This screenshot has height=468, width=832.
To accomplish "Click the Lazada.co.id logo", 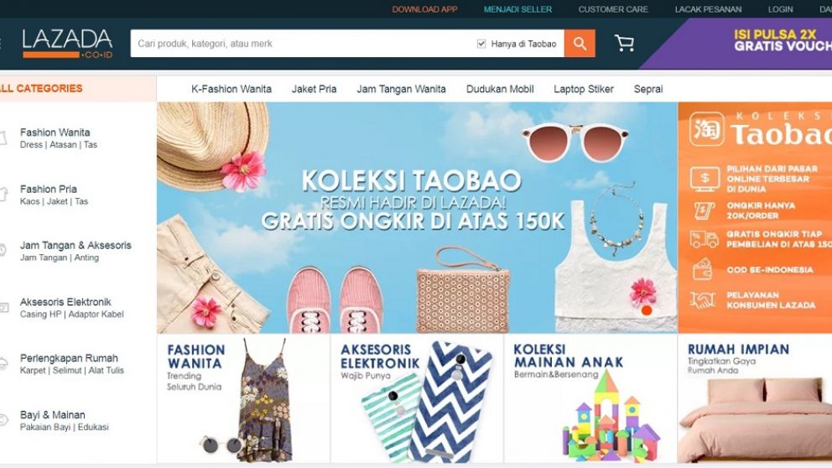I will [x=67, y=44].
